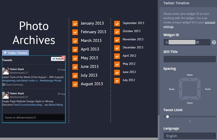Select the Twitter Timeline widget tab

[x=16, y=53]
